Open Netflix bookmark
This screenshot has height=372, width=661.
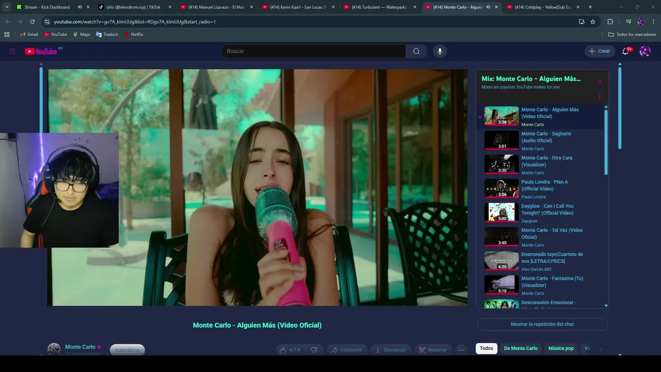[134, 35]
